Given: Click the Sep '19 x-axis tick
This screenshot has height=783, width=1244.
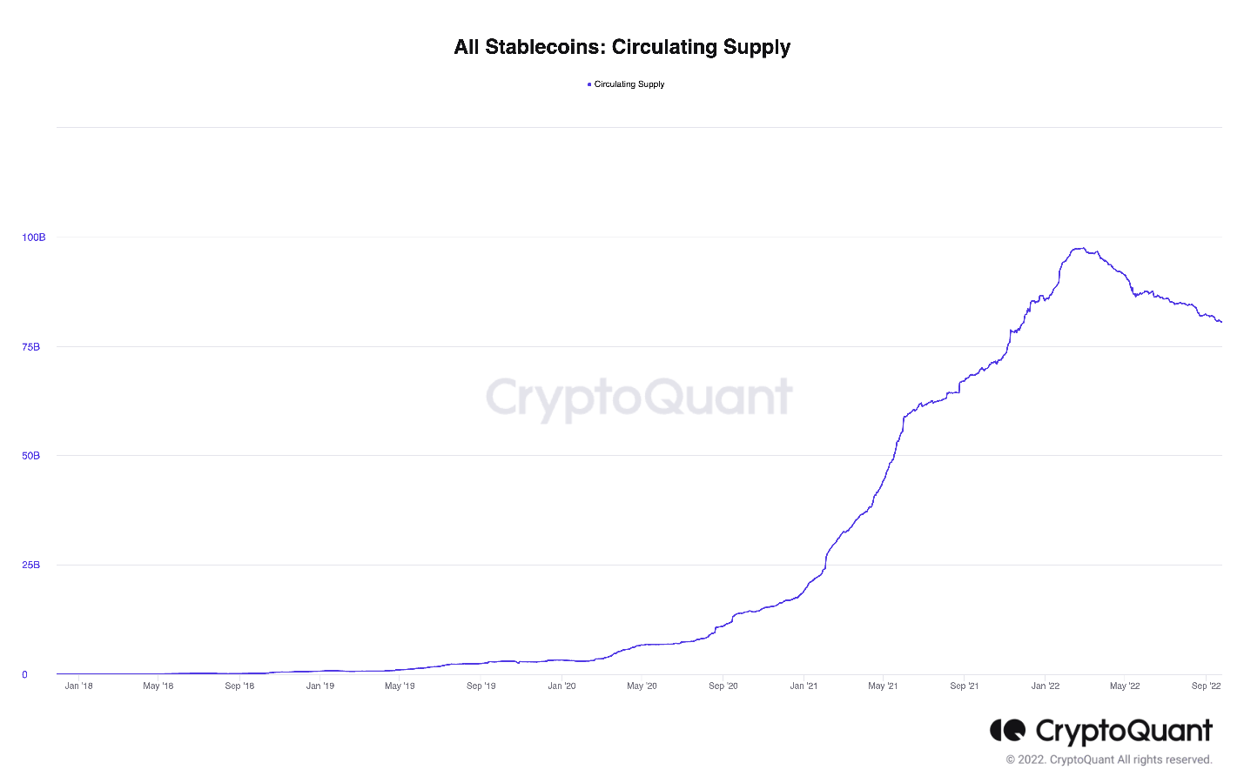Looking at the screenshot, I should (x=481, y=686).
